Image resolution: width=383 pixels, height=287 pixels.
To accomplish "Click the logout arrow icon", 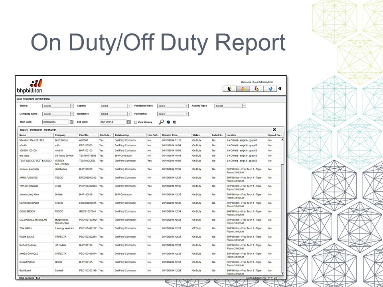I will (280, 89).
